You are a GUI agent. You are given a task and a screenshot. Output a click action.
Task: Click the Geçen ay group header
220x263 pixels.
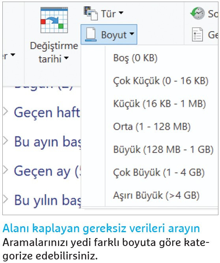click(x=47, y=171)
